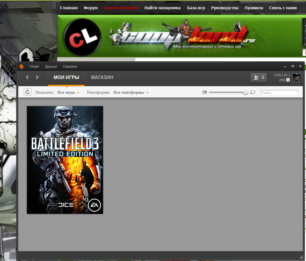Open the Origin menu
The width and height of the screenshot is (306, 261).
tap(34, 67)
